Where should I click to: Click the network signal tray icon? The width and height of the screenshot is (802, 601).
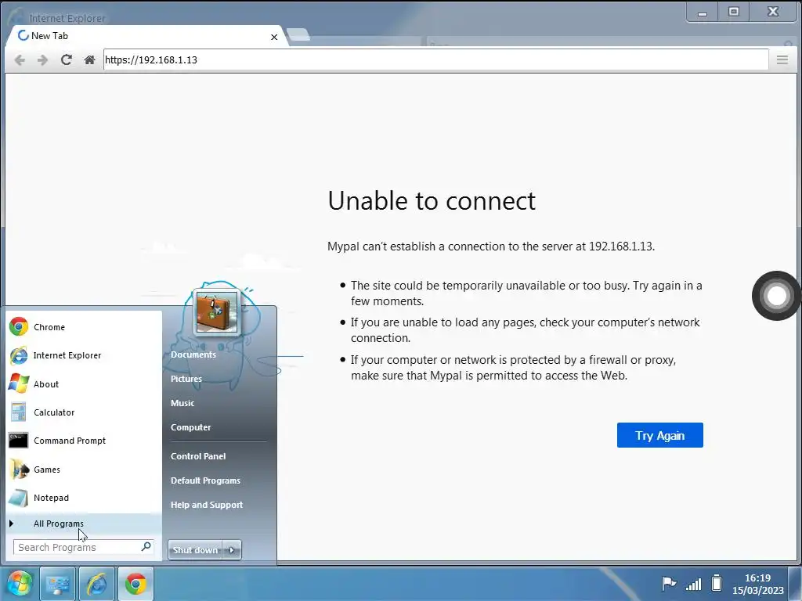click(x=694, y=584)
